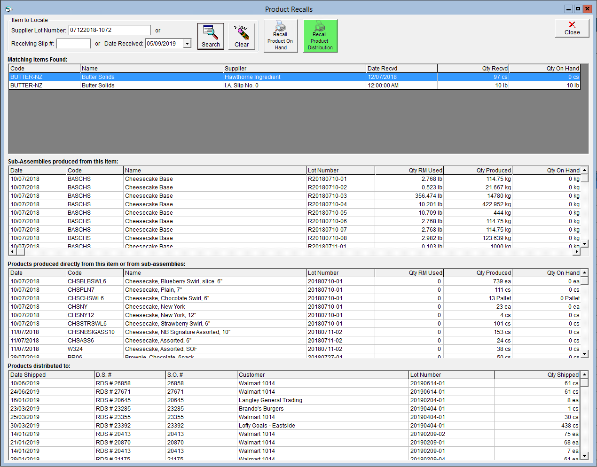597x467 pixels.
Task: Click Code column header in Matching Items
Action: pos(45,69)
